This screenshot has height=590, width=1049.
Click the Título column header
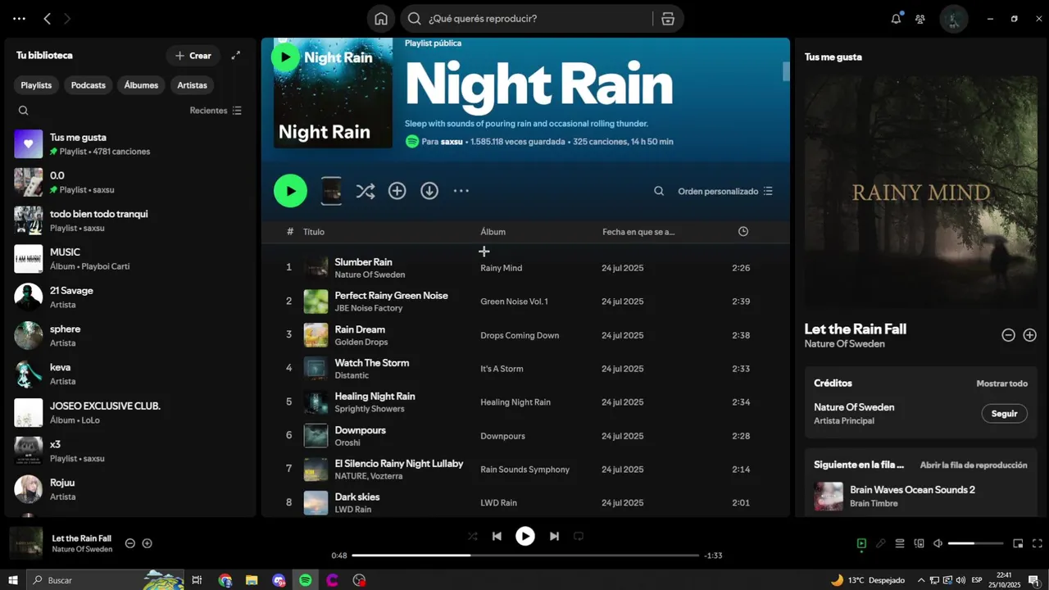314,232
